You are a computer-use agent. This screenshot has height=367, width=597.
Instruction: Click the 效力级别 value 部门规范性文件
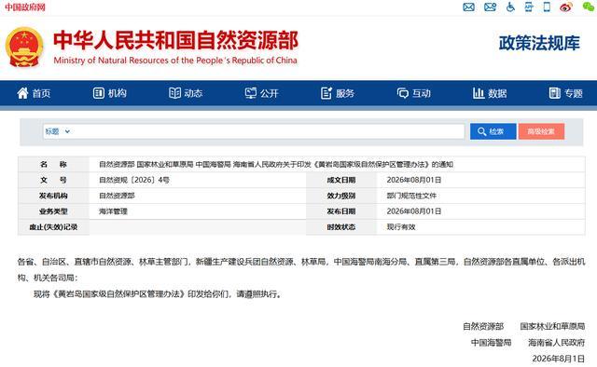click(411, 196)
